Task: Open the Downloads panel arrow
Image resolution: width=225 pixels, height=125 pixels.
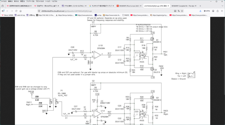Action: click(x=200, y=11)
